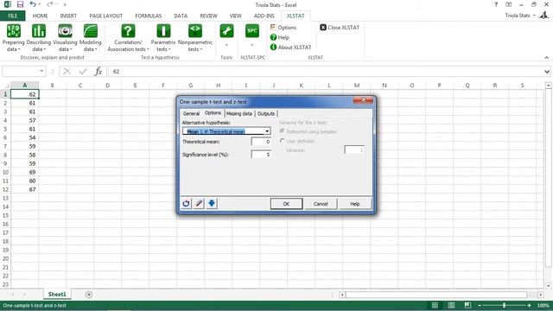Open the XLSTAT-SPC icon
Image resolution: width=553 pixels, height=311 pixels.
(252, 31)
